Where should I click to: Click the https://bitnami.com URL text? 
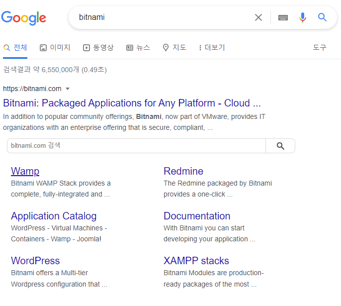pos(32,89)
